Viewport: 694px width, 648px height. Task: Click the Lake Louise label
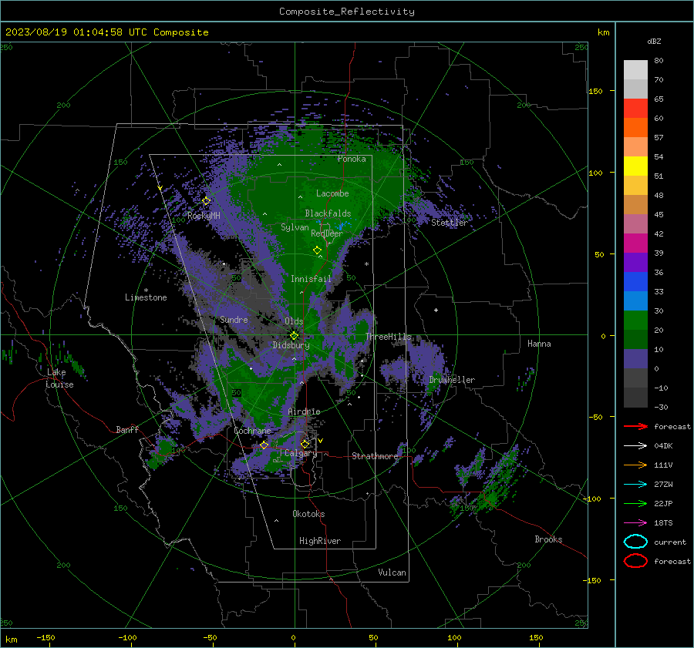[x=59, y=378]
